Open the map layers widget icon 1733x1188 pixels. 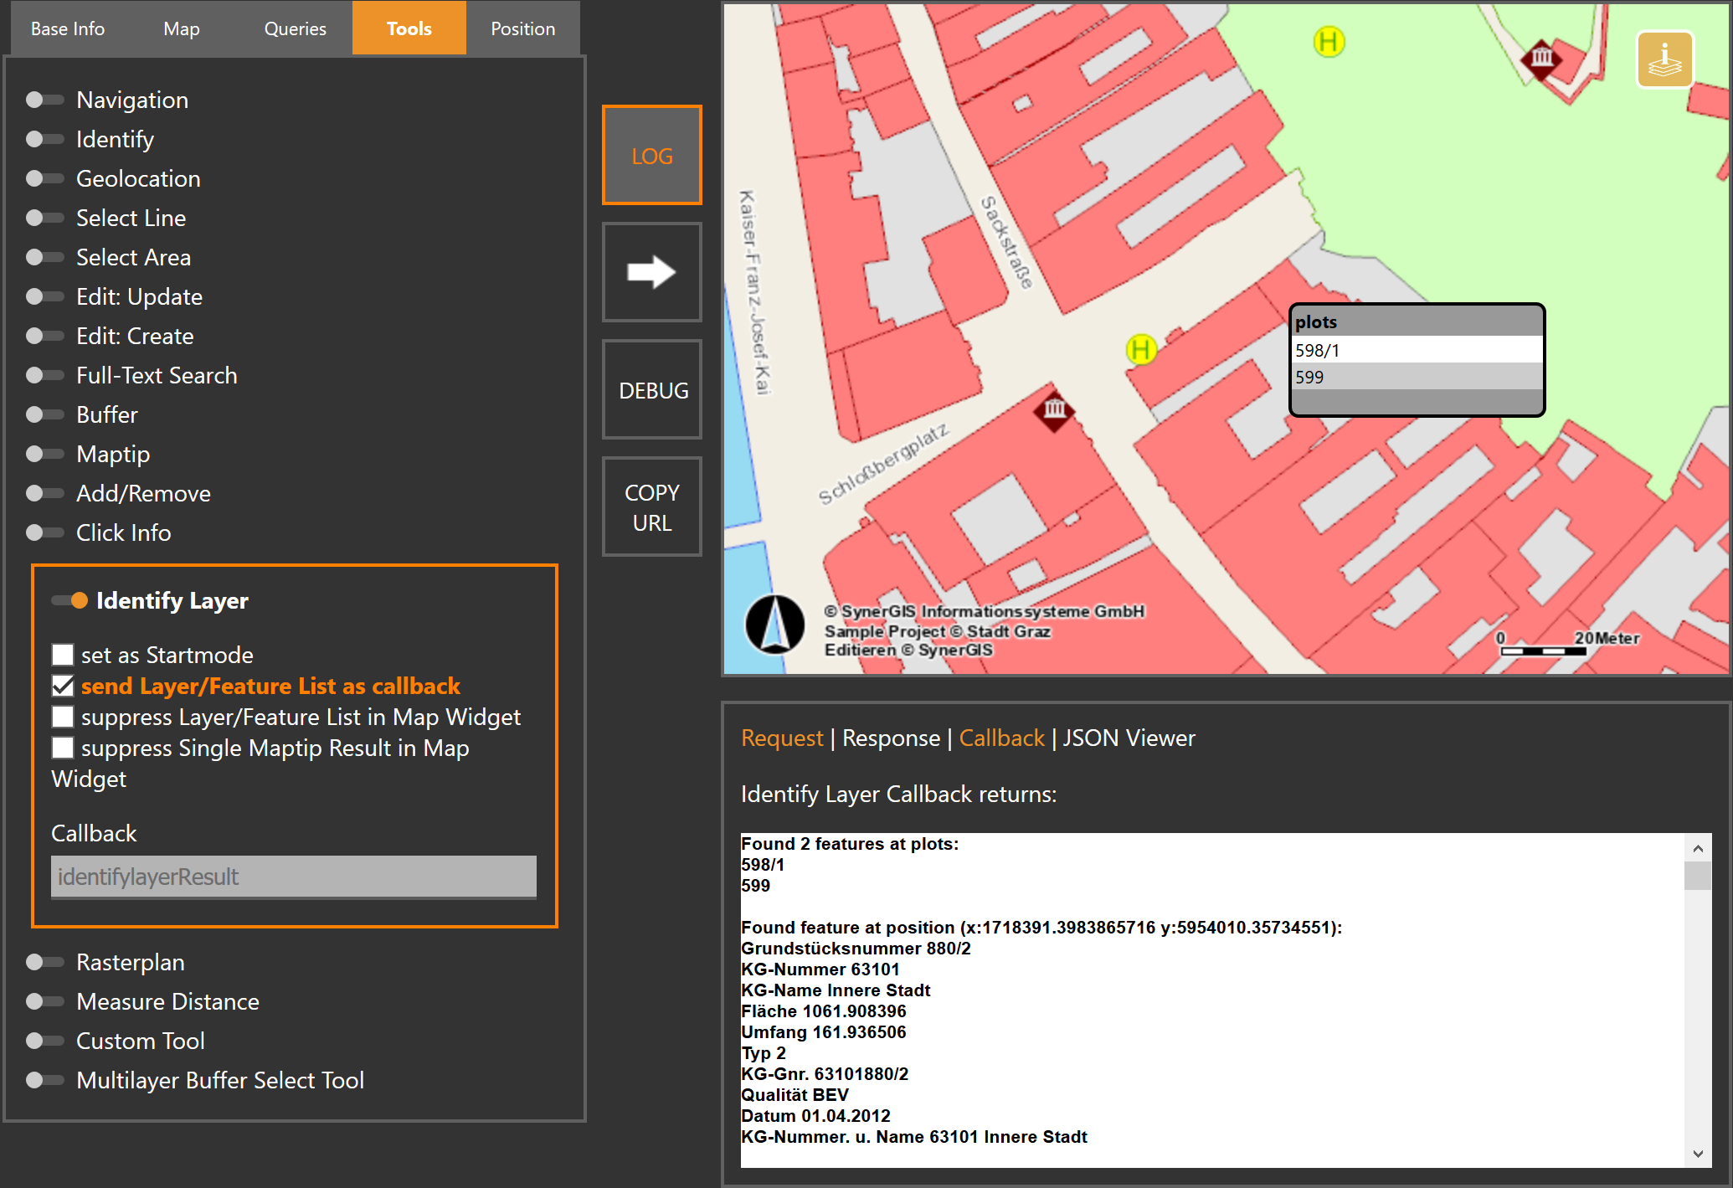click(1664, 59)
